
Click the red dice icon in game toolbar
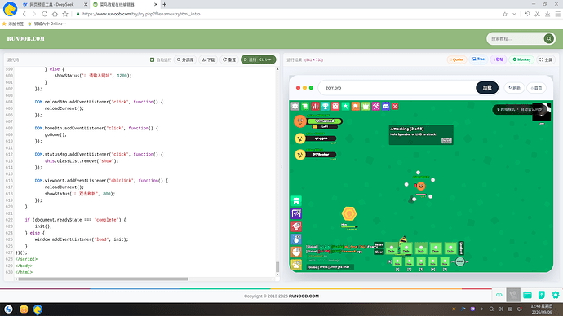pos(335,107)
